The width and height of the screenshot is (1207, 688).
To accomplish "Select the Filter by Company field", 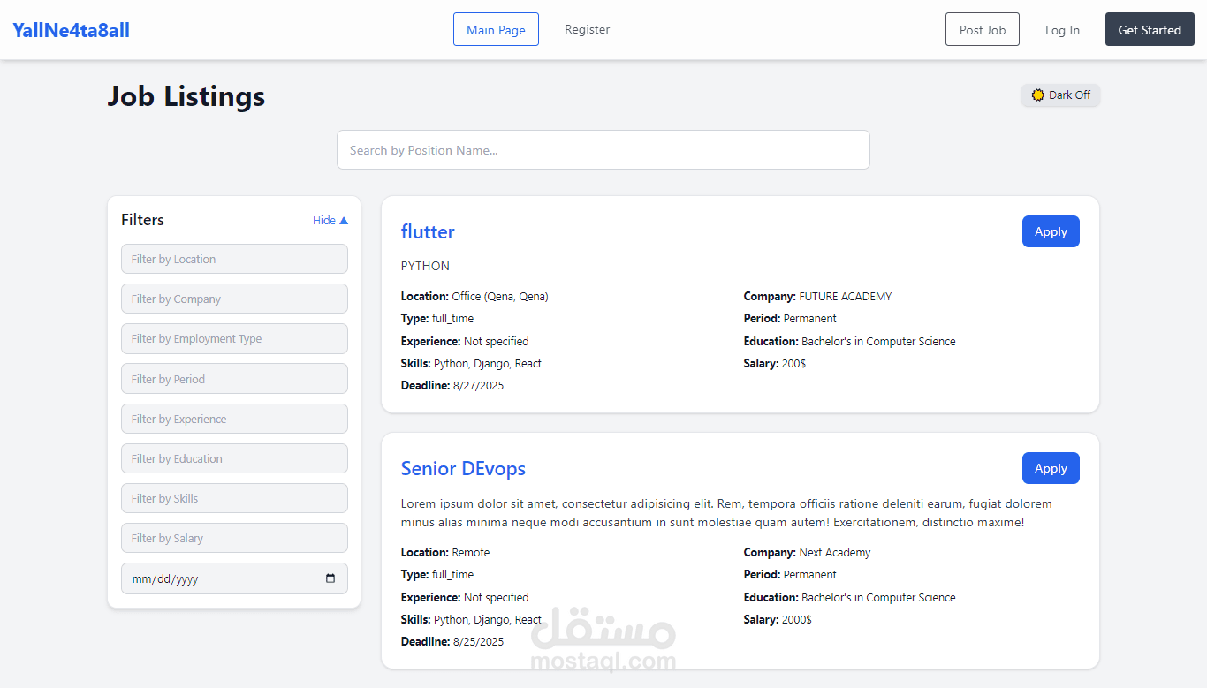I will click(x=234, y=299).
